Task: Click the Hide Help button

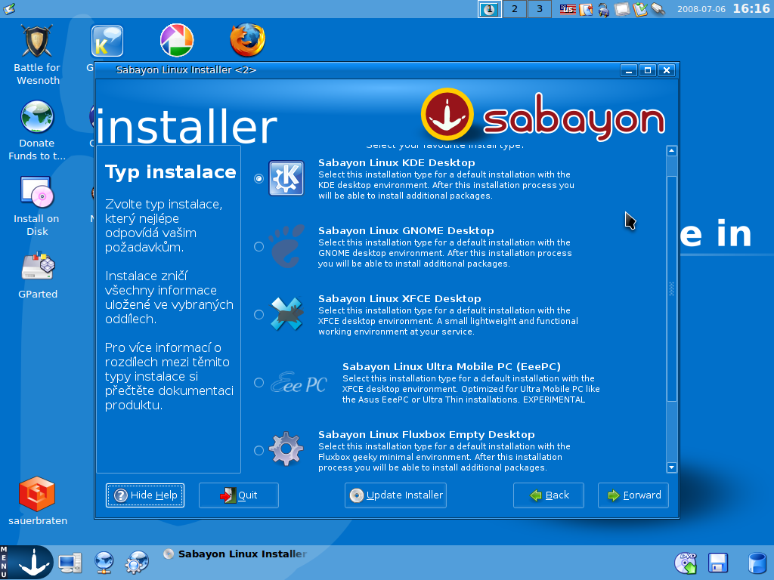Action: [145, 495]
